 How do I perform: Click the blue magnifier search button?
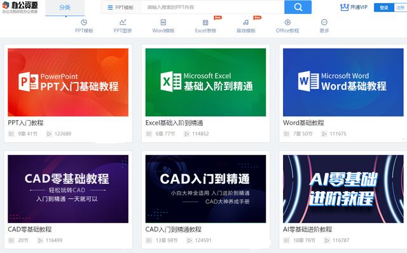pyautogui.click(x=298, y=7)
